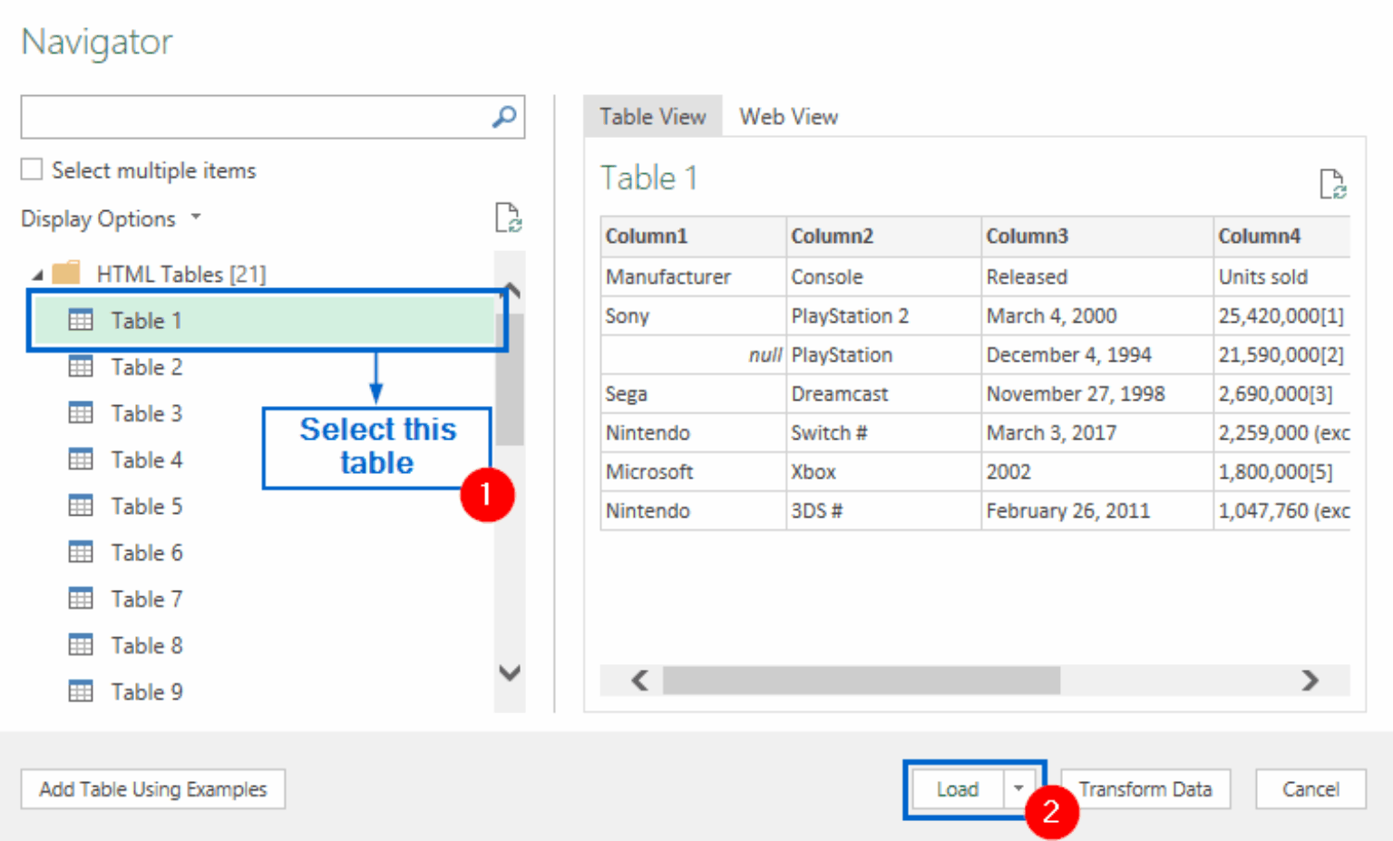Select Table 6 in the navigator list

coord(146,552)
